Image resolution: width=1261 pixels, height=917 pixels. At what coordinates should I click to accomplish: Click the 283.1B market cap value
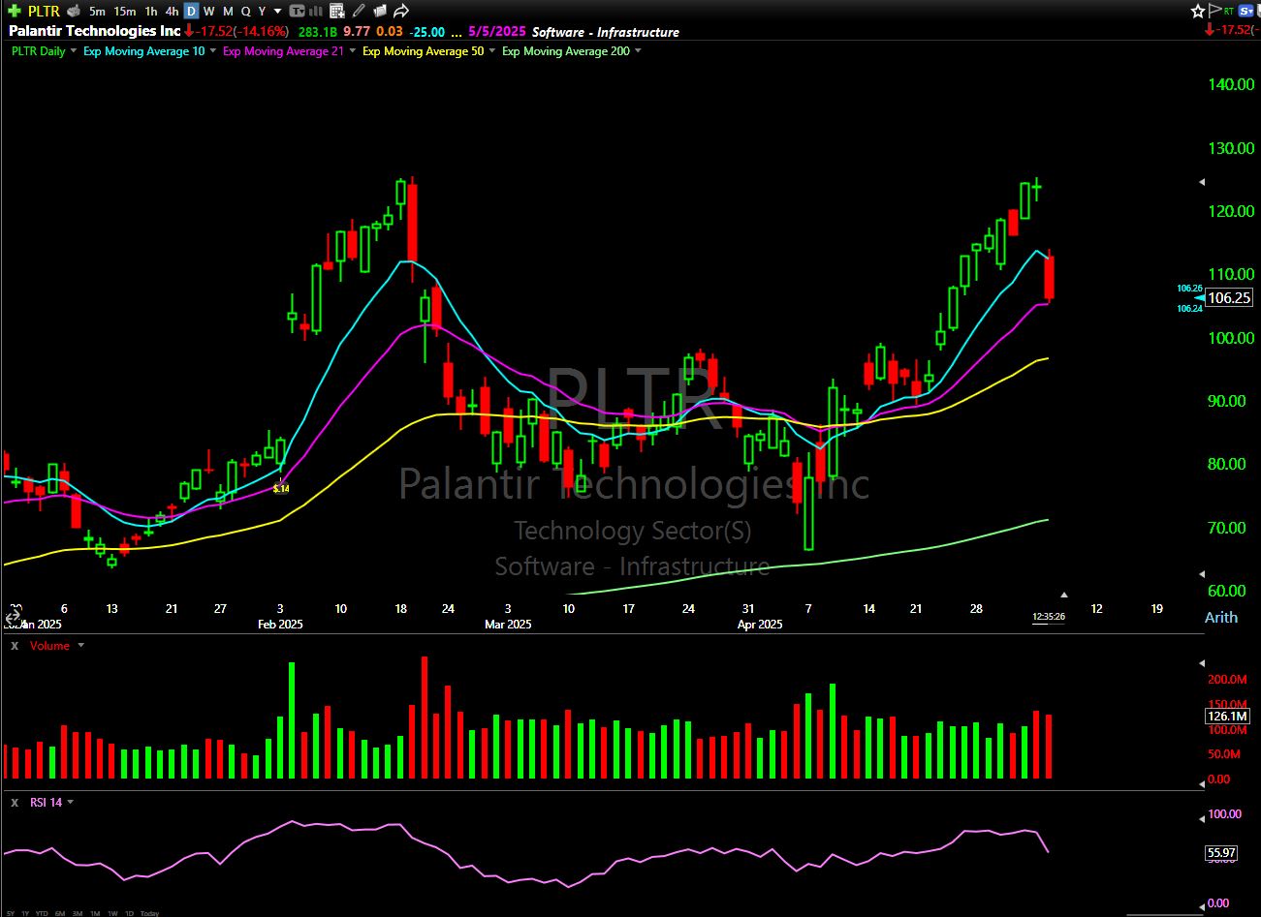(318, 32)
